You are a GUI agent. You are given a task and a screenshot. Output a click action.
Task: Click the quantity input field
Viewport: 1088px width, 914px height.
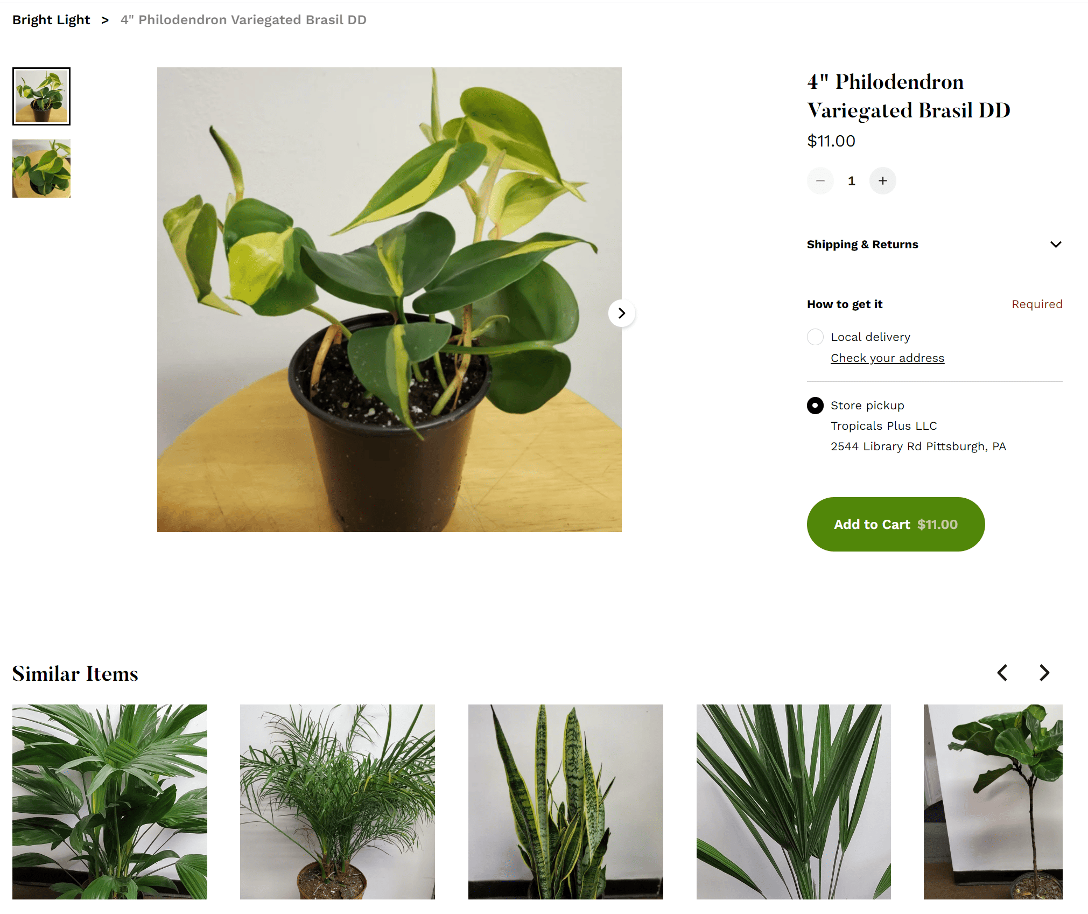point(852,180)
